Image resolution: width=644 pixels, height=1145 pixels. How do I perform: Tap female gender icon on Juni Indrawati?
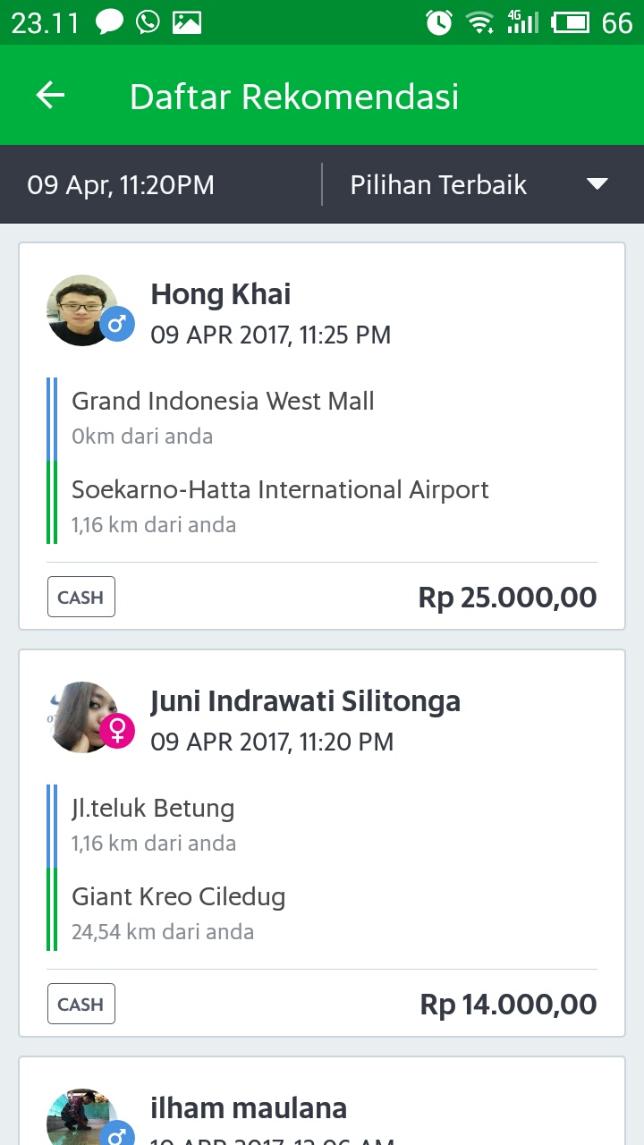[x=116, y=731]
